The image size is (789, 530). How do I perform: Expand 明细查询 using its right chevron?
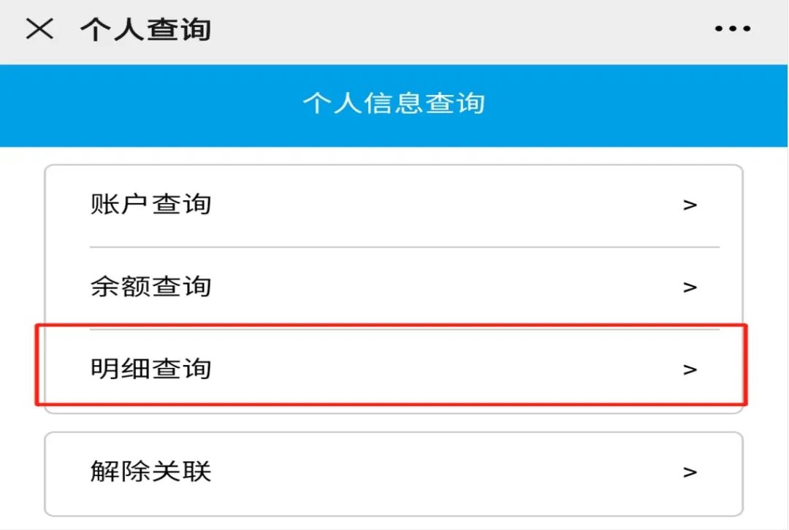[690, 369]
